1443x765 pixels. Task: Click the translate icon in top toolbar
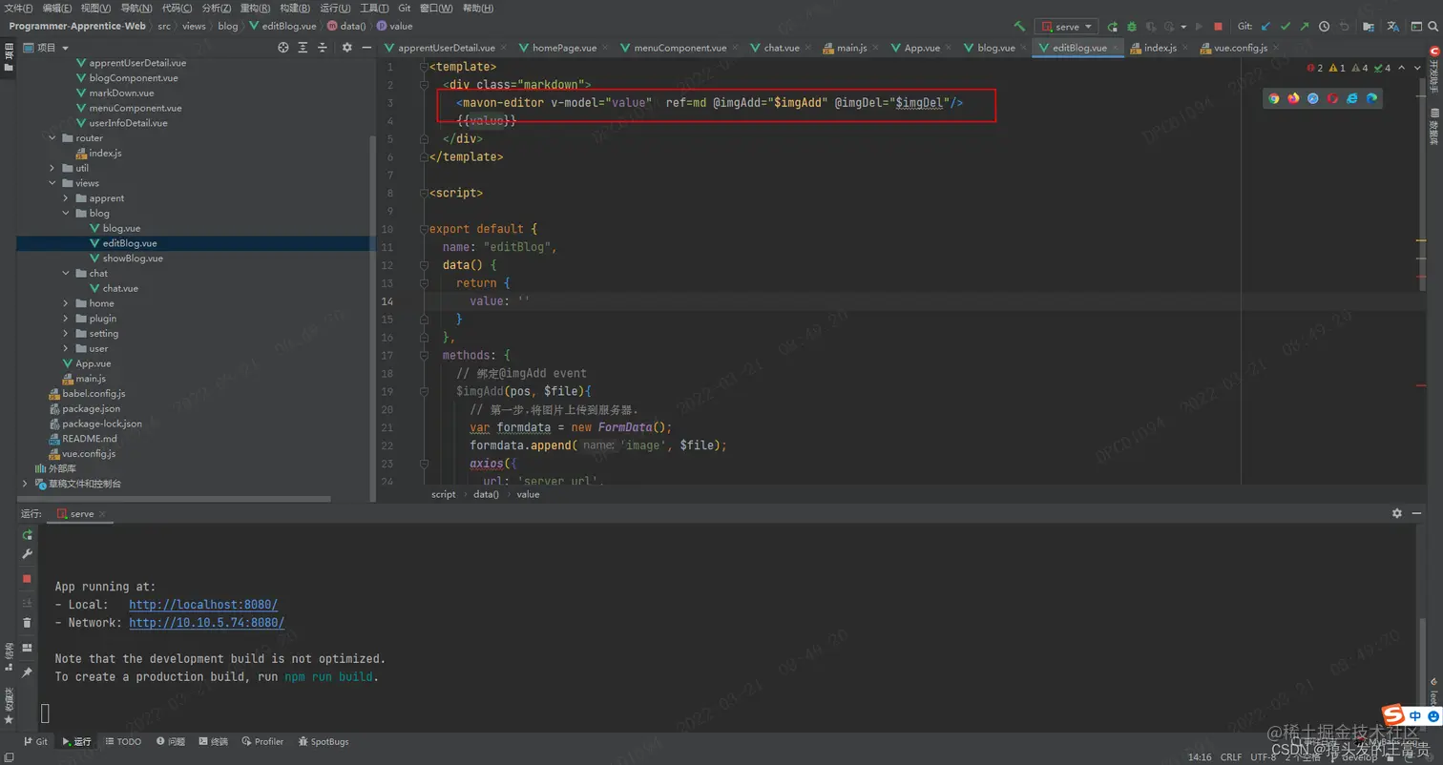[1393, 27]
